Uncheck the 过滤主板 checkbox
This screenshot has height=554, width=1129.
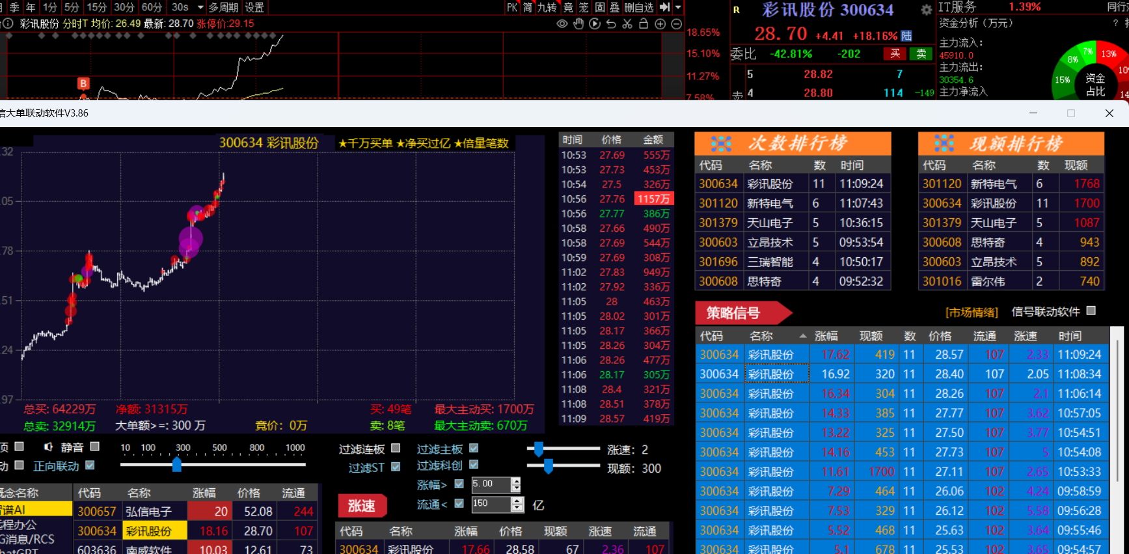(474, 448)
